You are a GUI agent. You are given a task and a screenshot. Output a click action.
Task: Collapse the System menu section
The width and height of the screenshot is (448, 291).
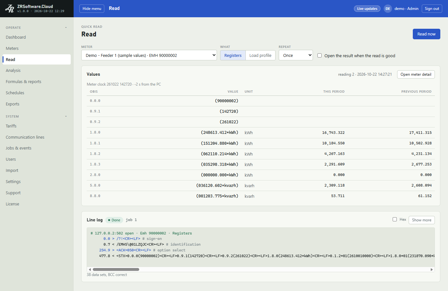coord(36,116)
